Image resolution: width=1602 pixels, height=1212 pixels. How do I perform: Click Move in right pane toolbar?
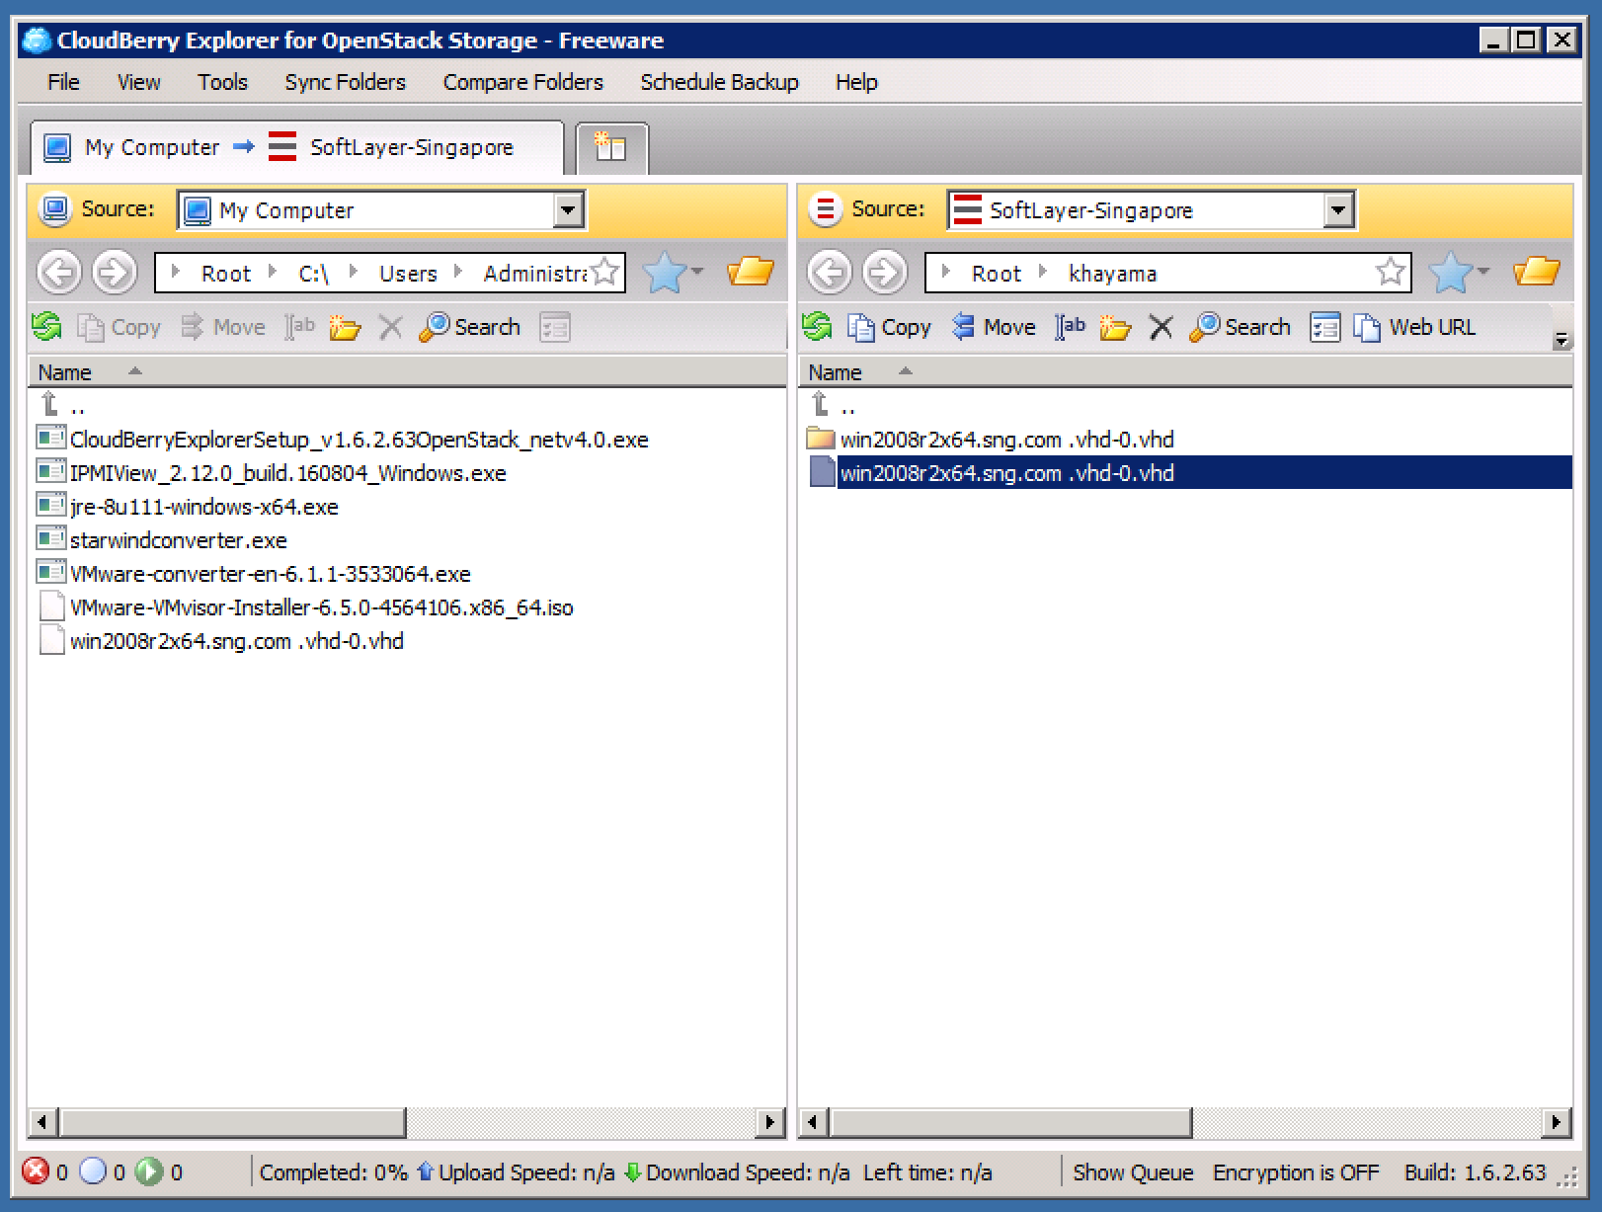pyautogui.click(x=994, y=327)
